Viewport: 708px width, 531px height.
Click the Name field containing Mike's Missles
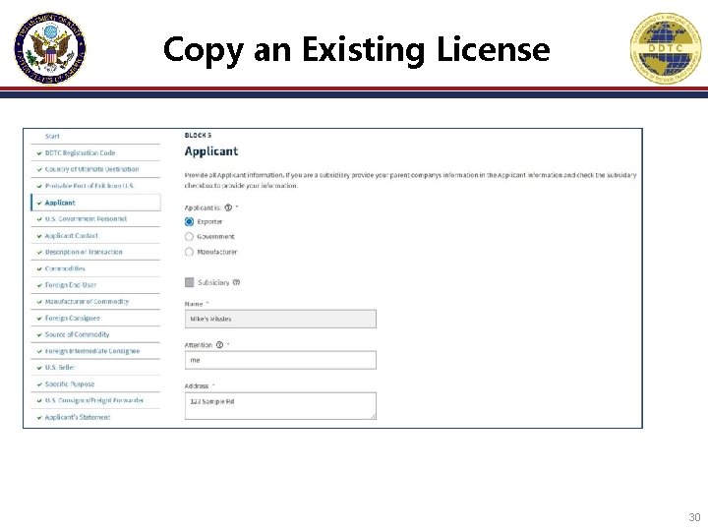click(280, 319)
